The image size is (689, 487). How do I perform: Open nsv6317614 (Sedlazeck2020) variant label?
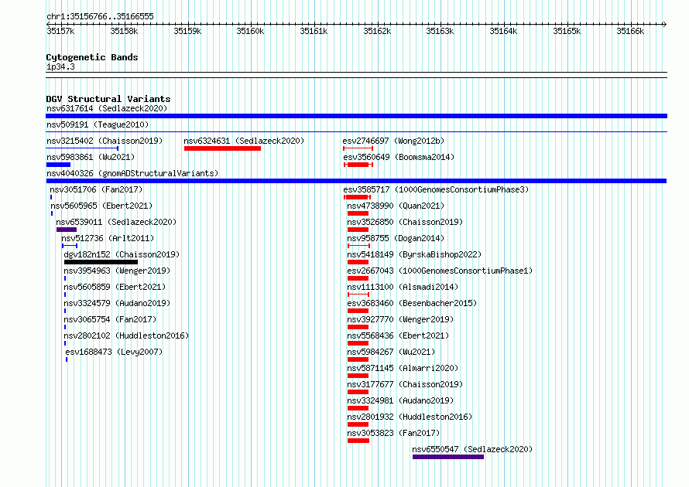click(107, 108)
